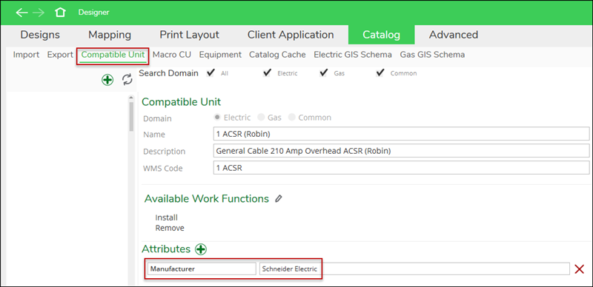Click the Designer title text
The height and width of the screenshot is (287, 593).
pyautogui.click(x=94, y=13)
